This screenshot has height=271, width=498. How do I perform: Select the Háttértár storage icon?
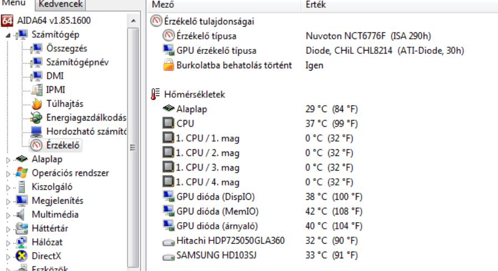tap(22, 228)
